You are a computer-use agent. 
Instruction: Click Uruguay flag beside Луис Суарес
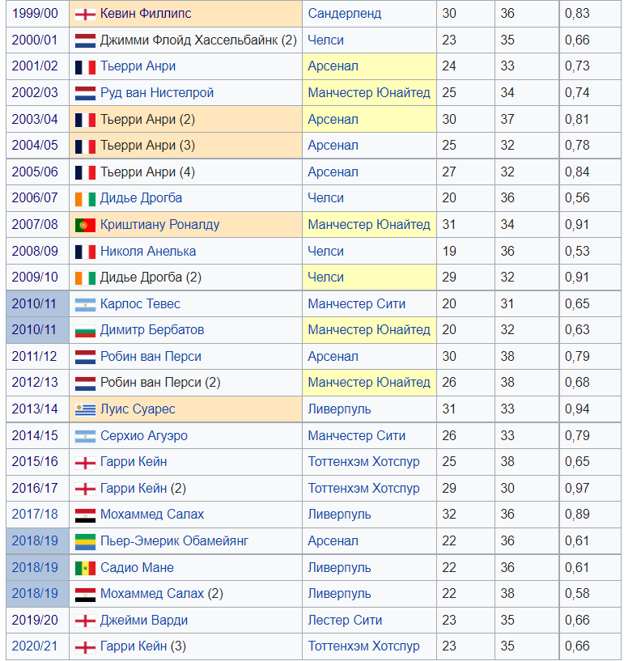tap(85, 410)
